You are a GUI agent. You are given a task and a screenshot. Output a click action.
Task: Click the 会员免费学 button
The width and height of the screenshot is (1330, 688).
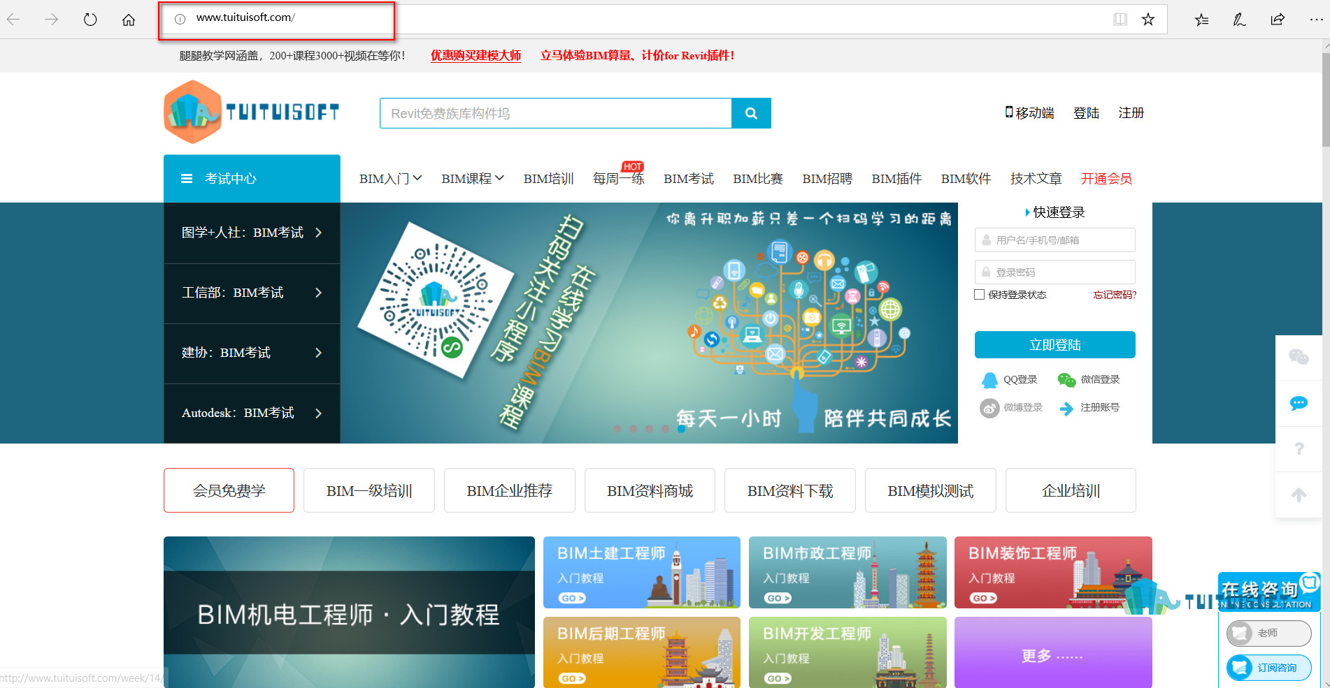229,490
